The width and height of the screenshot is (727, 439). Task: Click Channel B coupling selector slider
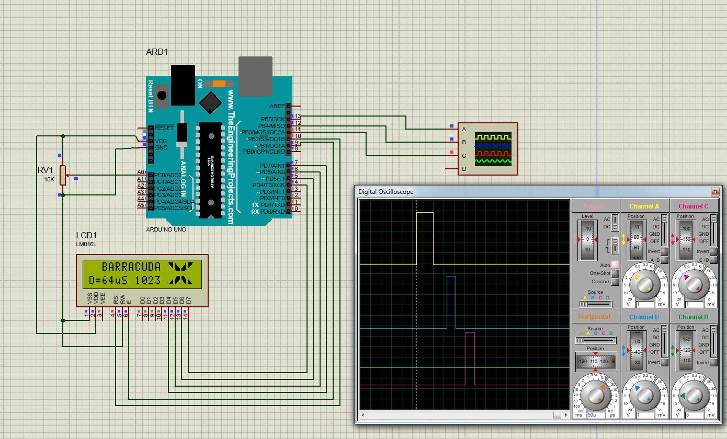tap(664, 341)
